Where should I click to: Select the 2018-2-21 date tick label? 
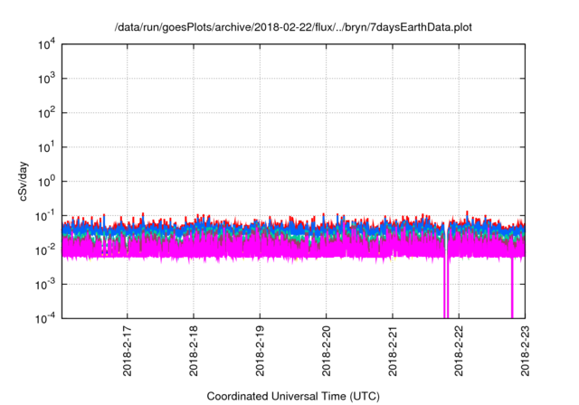click(393, 351)
